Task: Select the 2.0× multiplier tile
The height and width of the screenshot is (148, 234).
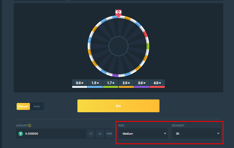Action: coord(126,83)
